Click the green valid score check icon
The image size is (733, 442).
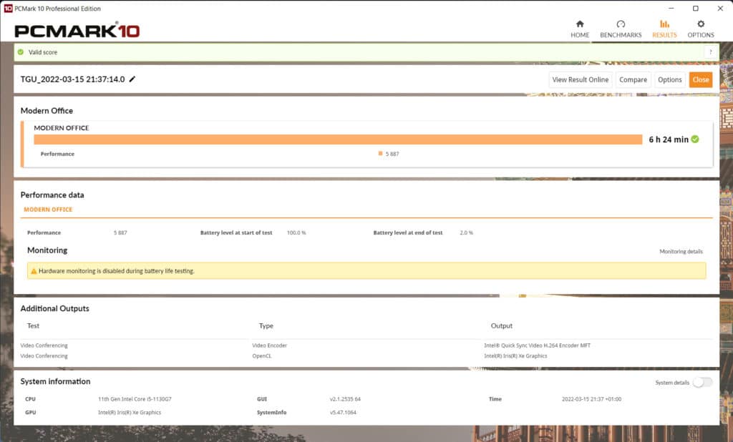coord(21,52)
